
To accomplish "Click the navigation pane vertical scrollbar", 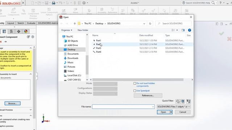I will click(87, 65).
